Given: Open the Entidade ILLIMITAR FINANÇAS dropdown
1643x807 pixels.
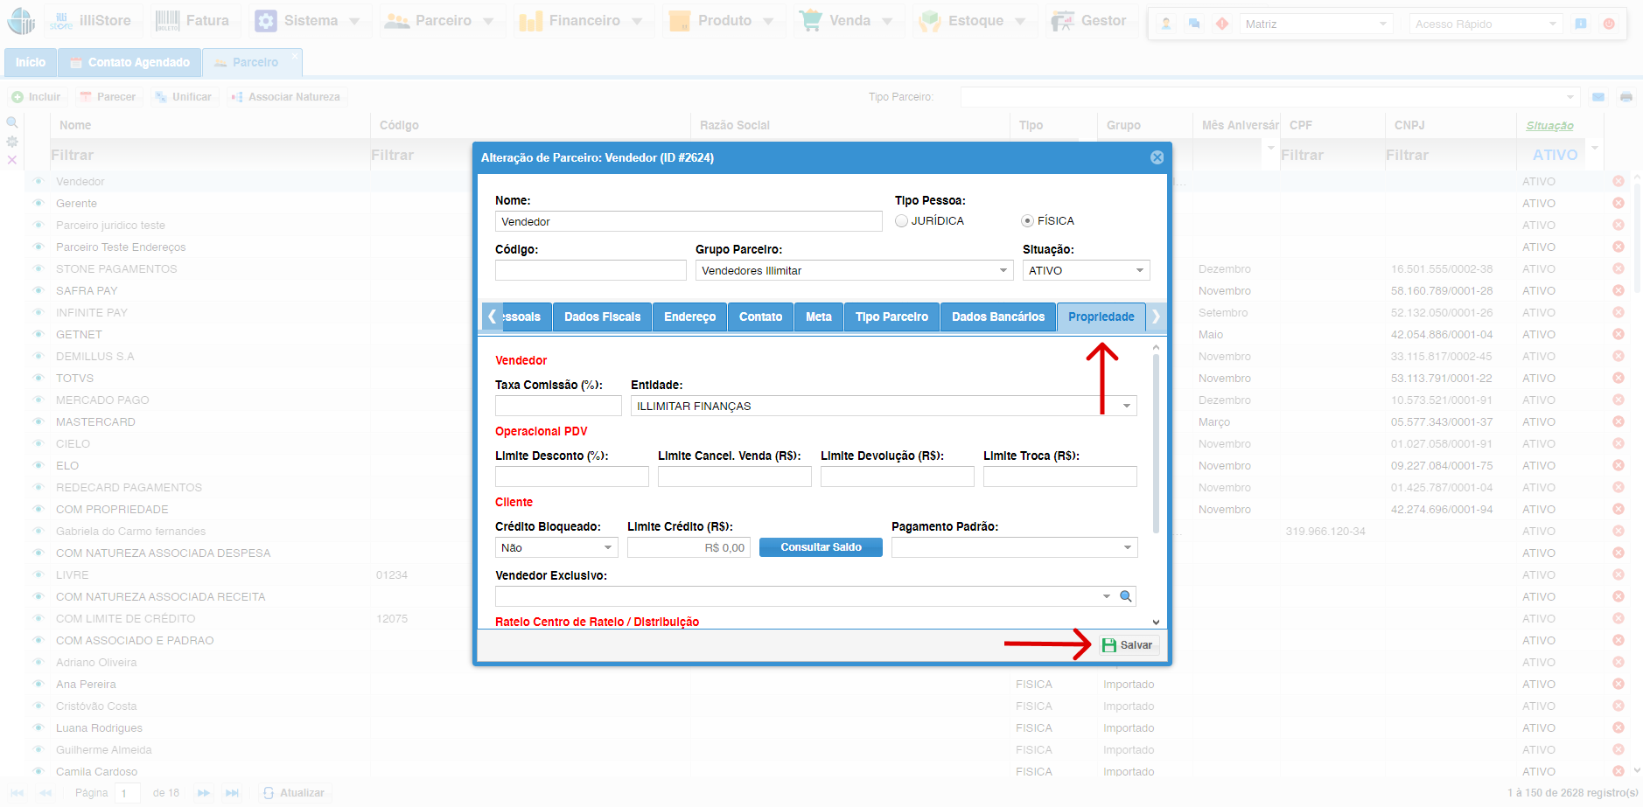Looking at the screenshot, I should click(1127, 407).
